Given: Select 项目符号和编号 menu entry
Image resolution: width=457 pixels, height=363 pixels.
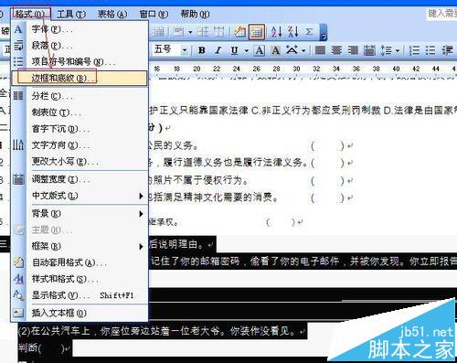Looking at the screenshot, I should [x=80, y=62].
